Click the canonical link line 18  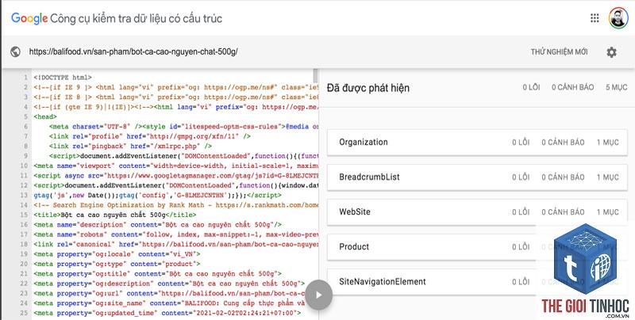tap(176, 245)
